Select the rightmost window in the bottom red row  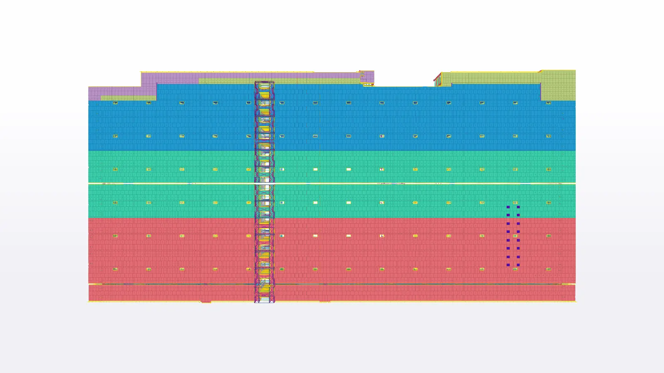point(549,269)
